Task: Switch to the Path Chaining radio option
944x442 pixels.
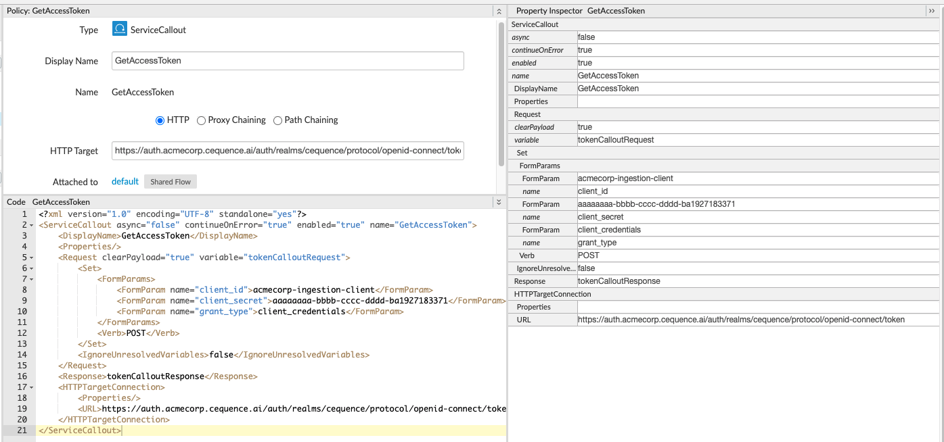Action: (x=278, y=120)
